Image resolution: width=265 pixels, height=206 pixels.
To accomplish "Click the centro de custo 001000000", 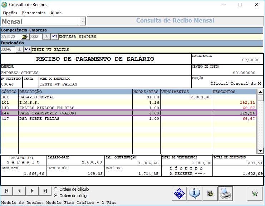I will (244, 73).
